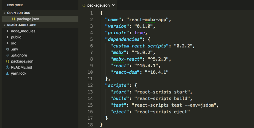254x128 pixels.
Task: Click the braces icon in Open Editors row
Action: pos(14,19)
